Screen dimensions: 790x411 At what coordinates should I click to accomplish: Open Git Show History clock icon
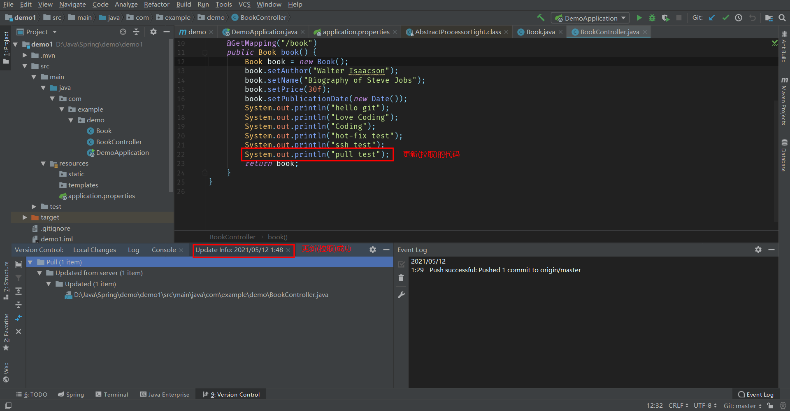tap(739, 18)
